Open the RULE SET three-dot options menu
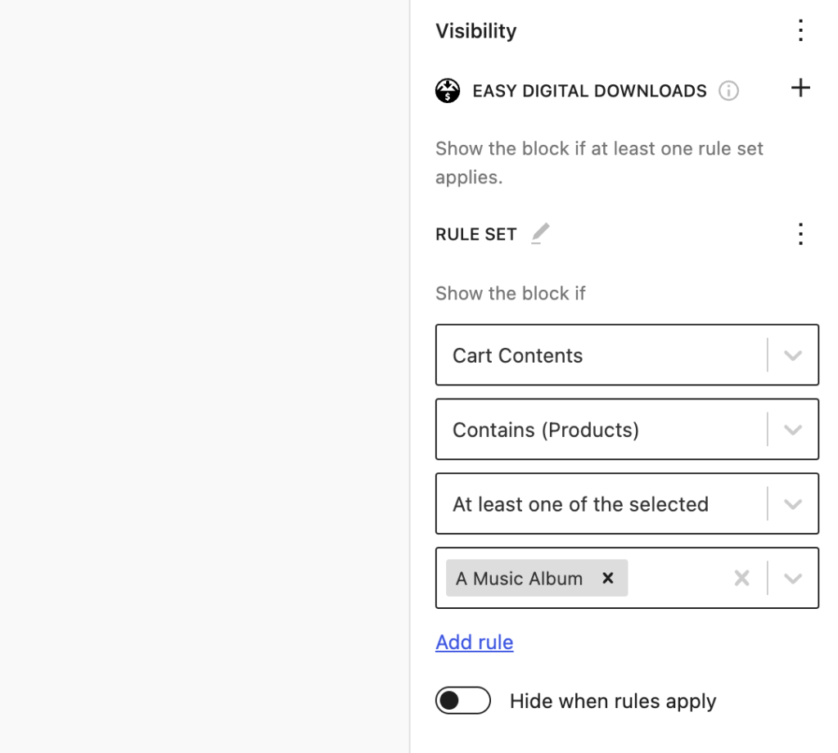The height and width of the screenshot is (753, 838). [800, 234]
